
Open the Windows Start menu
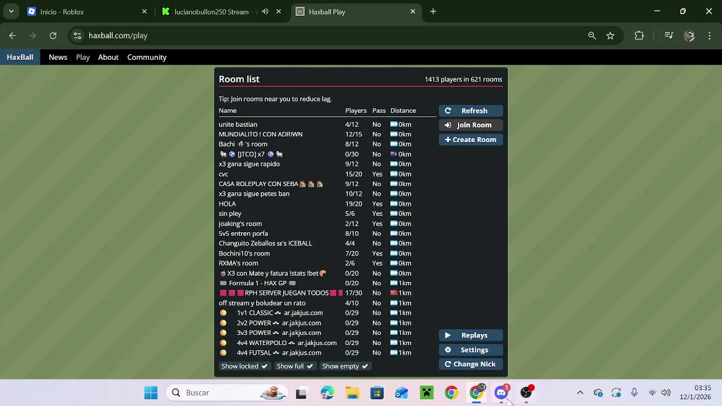(x=151, y=393)
